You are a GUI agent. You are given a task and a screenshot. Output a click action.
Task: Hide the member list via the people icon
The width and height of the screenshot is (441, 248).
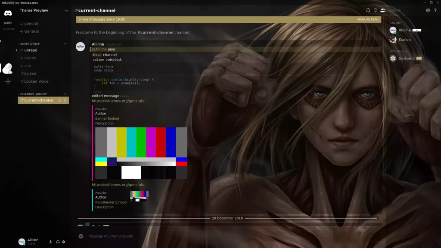[382, 10]
